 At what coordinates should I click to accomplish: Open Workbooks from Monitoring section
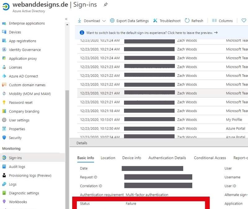point(18,202)
